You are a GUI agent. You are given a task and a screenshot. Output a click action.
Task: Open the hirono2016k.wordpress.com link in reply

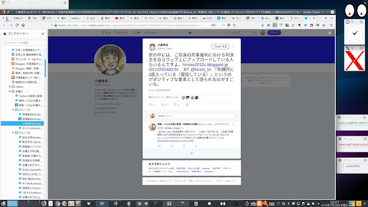(x=175, y=141)
